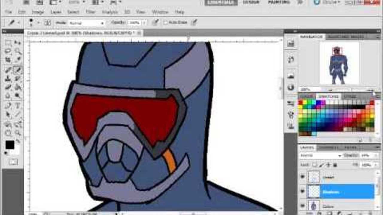Select the Pen tool
The image size is (383, 215).
click(8, 106)
